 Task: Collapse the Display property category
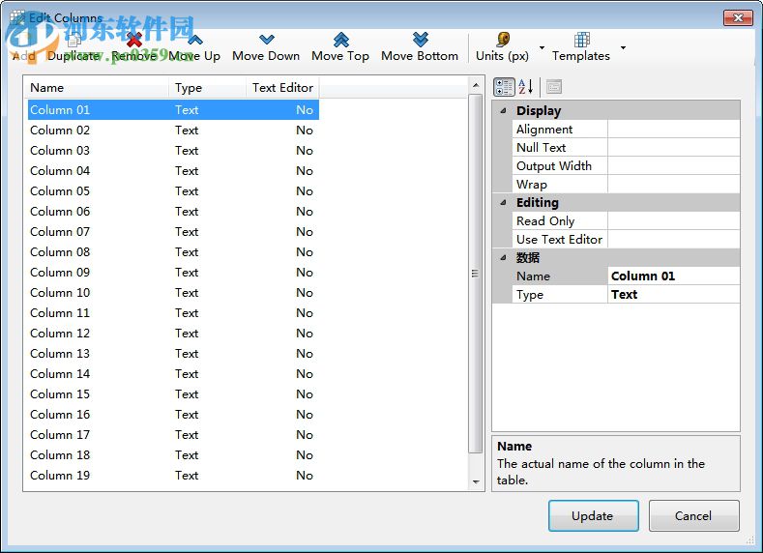coord(503,111)
